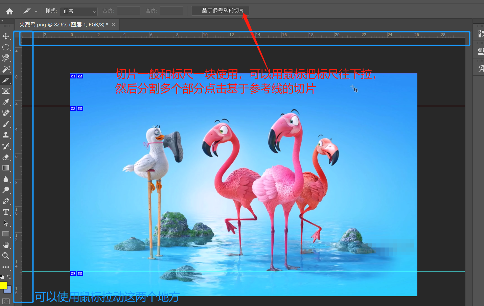Select the Eraser tool
The width and height of the screenshot is (484, 306).
(x=6, y=157)
